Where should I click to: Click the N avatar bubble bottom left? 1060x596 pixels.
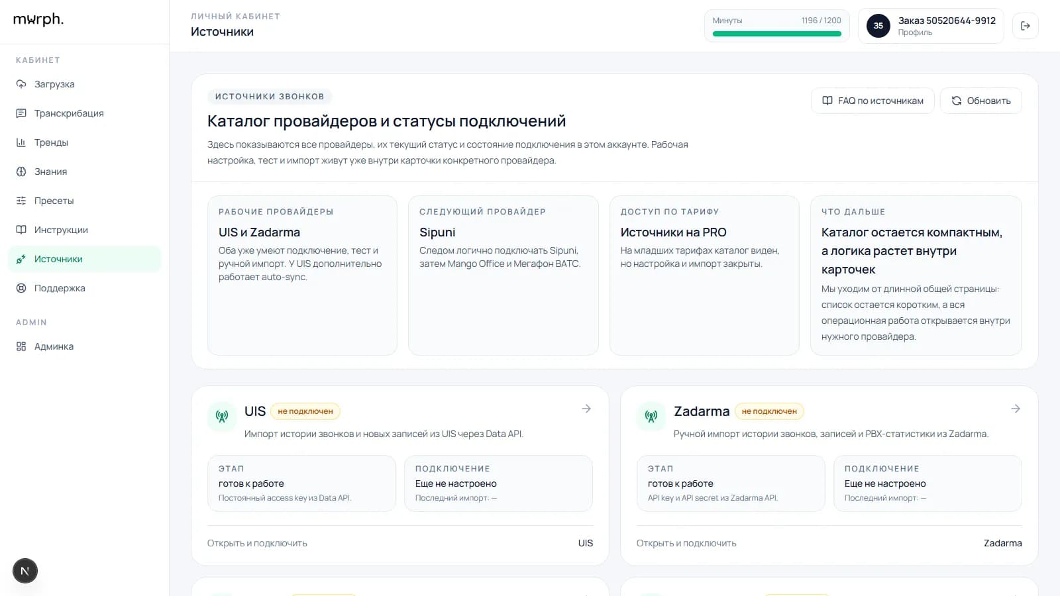25,570
